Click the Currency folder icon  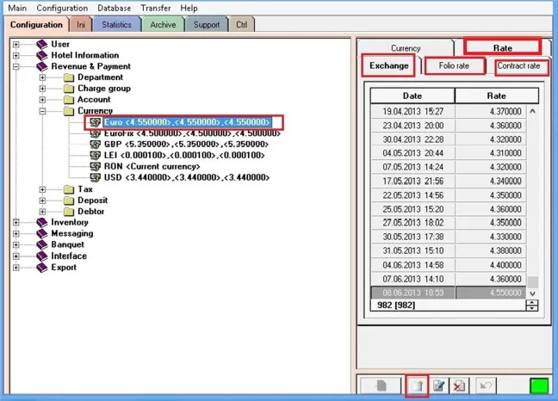tap(69, 111)
